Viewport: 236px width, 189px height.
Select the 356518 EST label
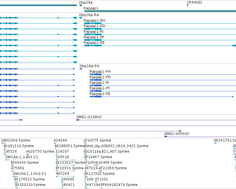62,157
